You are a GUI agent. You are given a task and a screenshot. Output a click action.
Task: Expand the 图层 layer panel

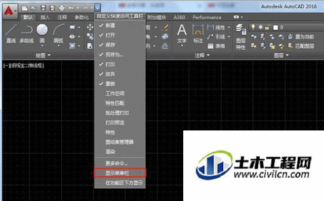click(x=281, y=55)
